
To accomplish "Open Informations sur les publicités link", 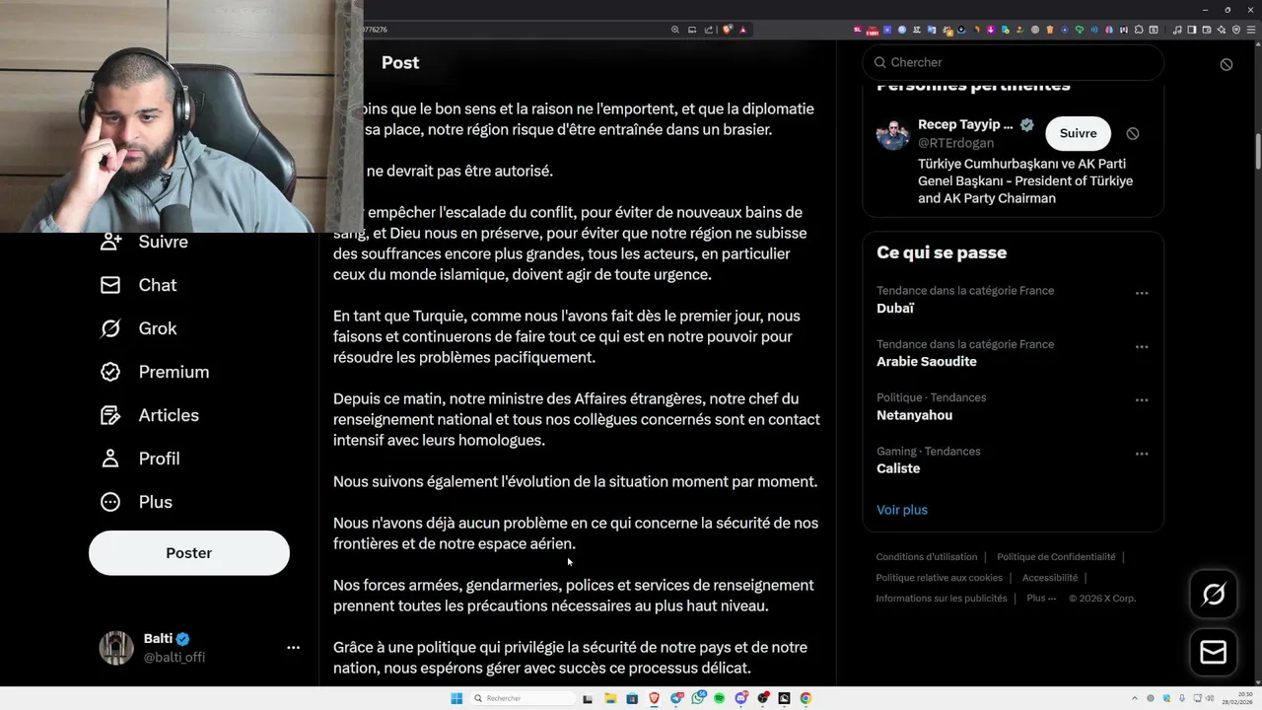I will pos(942,599).
